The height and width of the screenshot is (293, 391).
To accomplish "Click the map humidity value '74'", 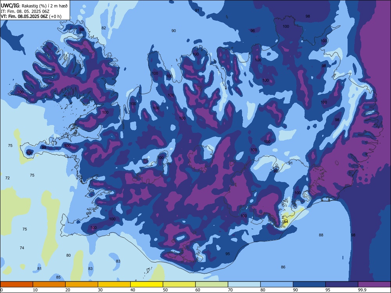I will (22, 248).
